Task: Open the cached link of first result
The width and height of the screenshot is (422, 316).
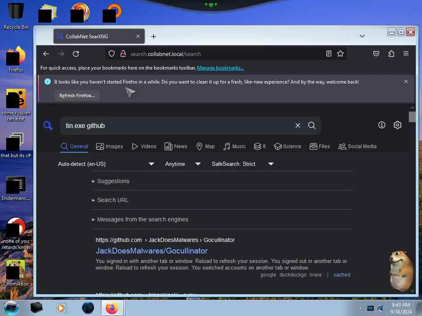Action: (342, 274)
